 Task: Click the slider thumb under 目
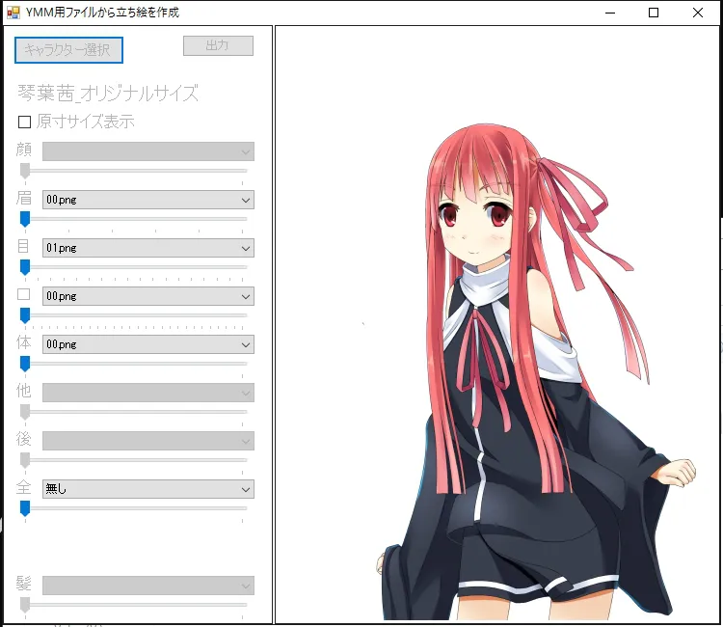(x=25, y=267)
